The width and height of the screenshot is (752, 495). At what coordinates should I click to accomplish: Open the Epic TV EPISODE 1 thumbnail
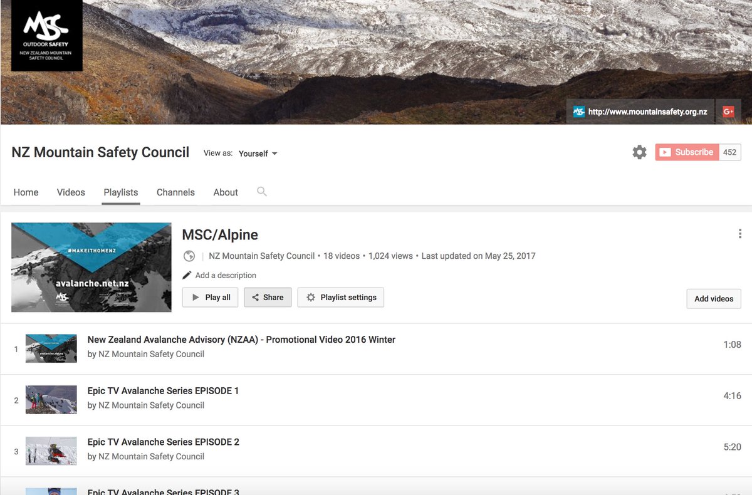pyautogui.click(x=51, y=400)
